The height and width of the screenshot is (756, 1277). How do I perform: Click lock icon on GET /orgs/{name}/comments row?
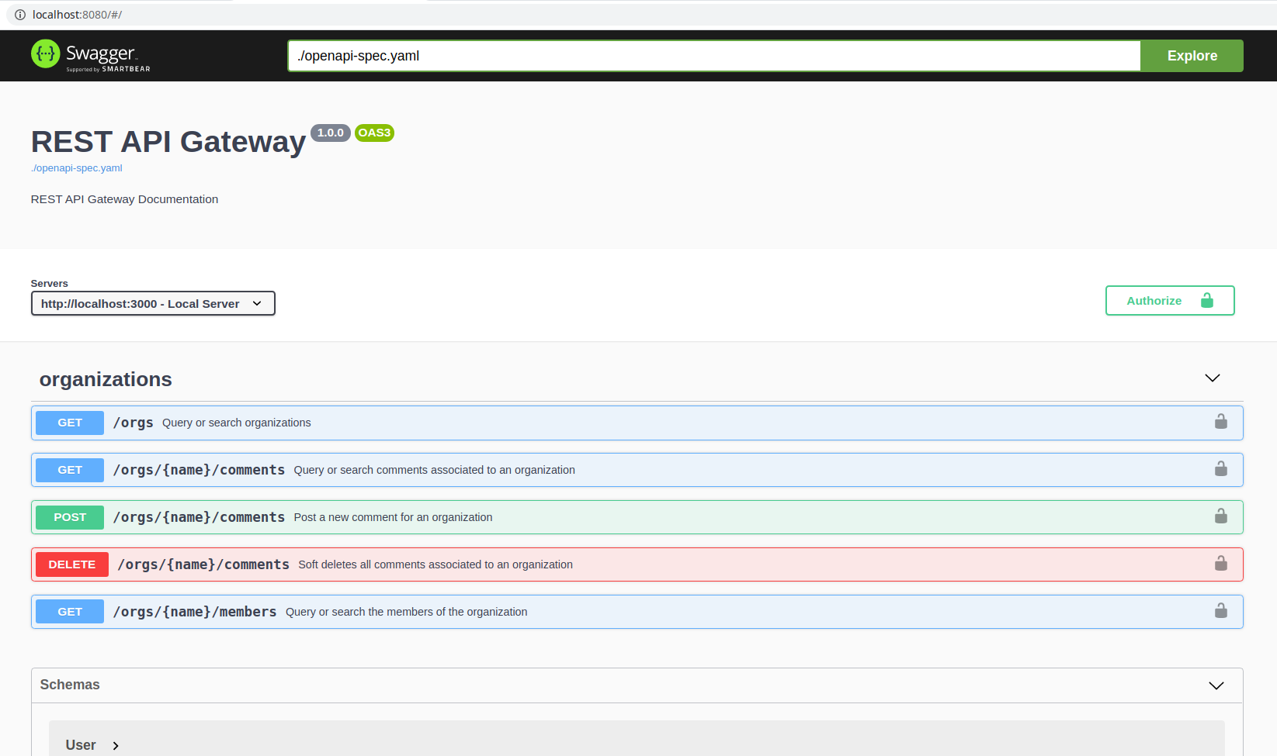click(1221, 468)
